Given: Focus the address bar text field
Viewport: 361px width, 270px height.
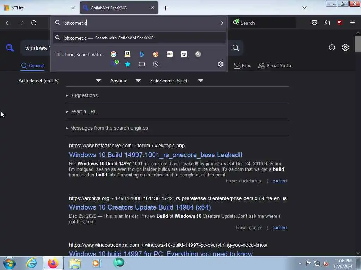Looking at the screenshot, I should pyautogui.click(x=139, y=23).
